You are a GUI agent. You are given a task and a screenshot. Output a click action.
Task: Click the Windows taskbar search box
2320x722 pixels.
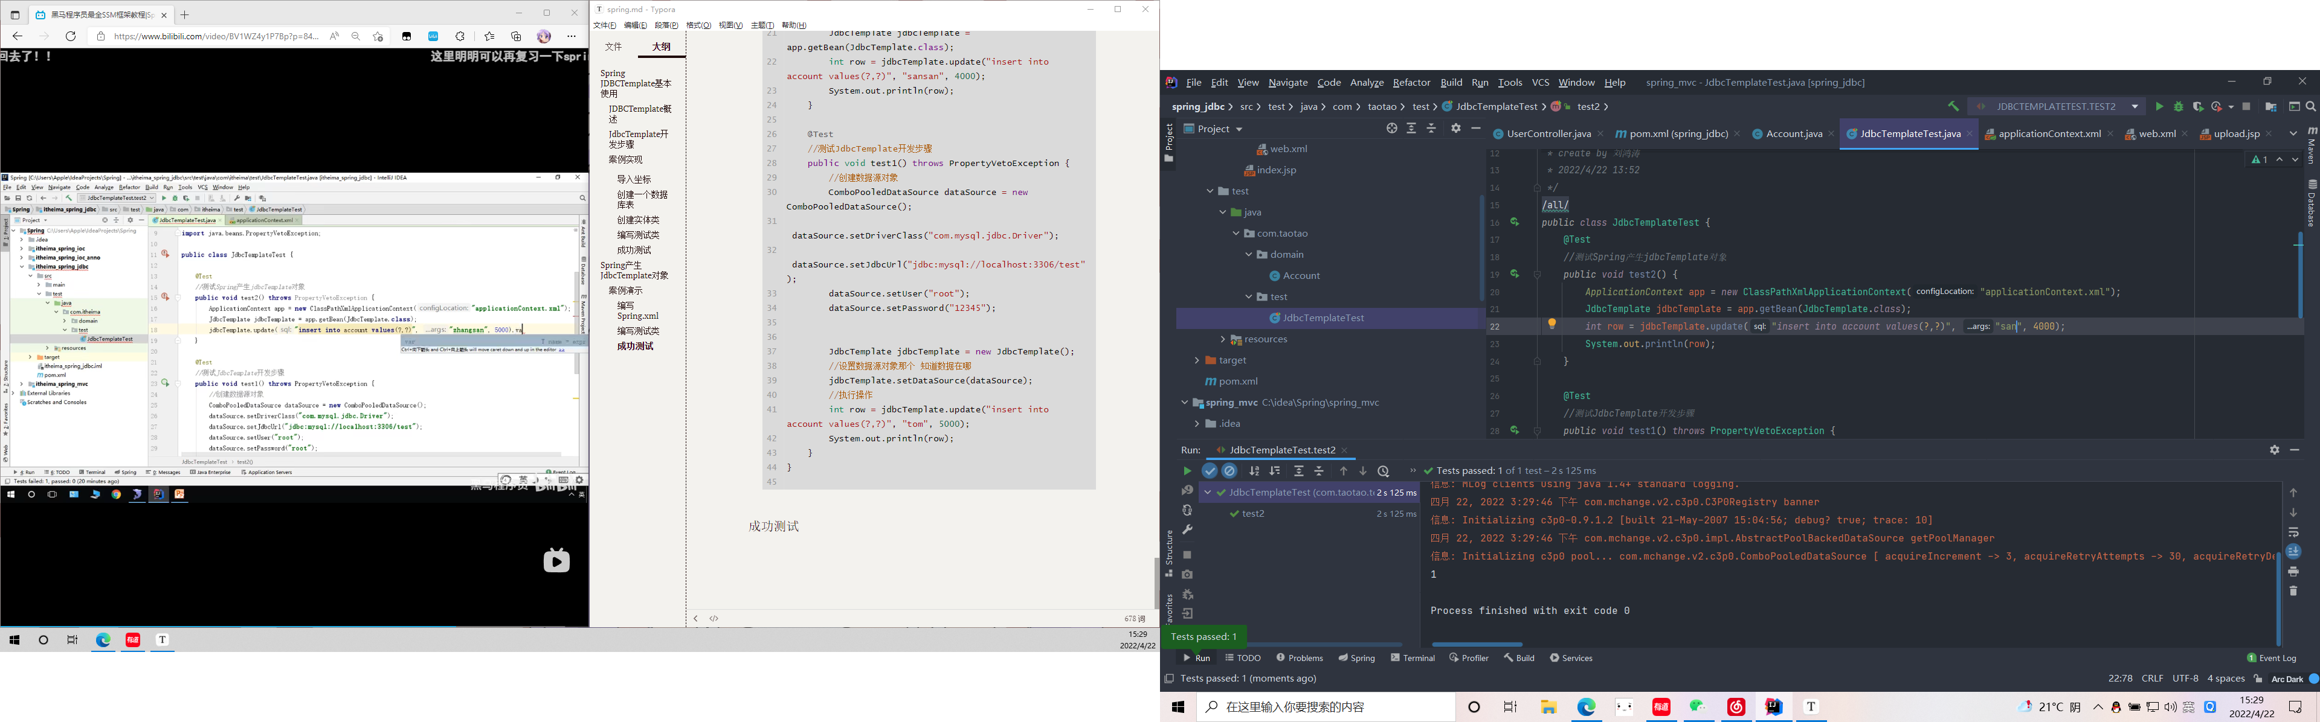pyautogui.click(x=1327, y=708)
